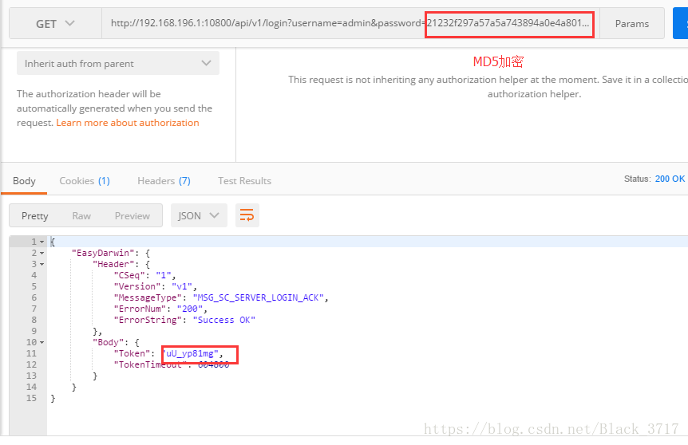Click the ErrorNum "200" value
This screenshot has height=445, width=688.
(189, 309)
